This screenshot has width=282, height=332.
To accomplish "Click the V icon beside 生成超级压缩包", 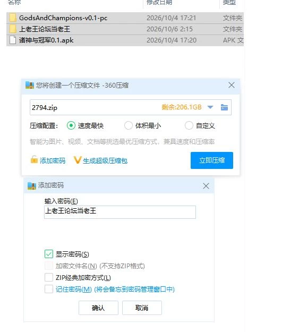I will [x=78, y=160].
